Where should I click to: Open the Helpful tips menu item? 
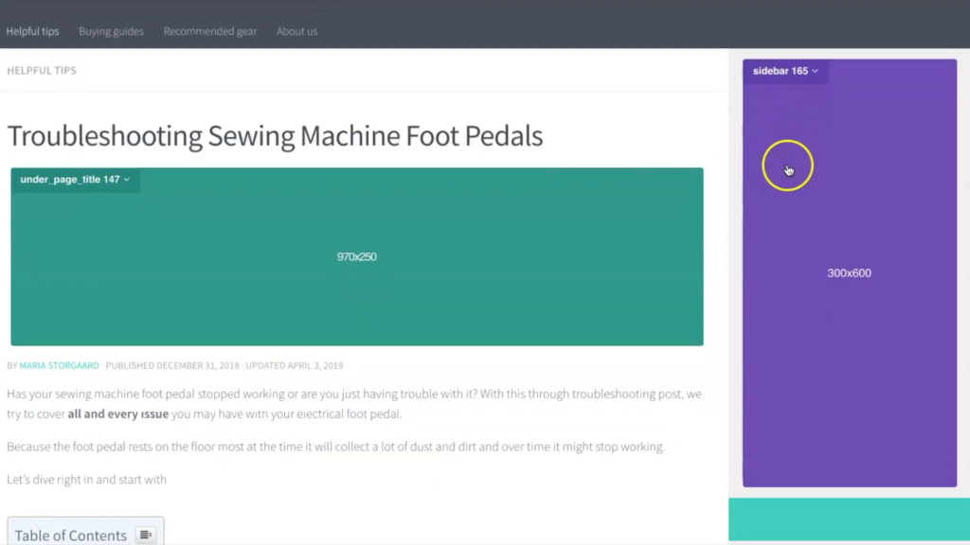pos(33,31)
